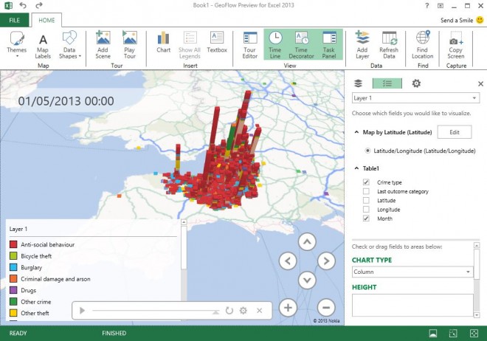This screenshot has height=341, width=487.
Task: Select the field list pane icon
Action: click(x=387, y=83)
